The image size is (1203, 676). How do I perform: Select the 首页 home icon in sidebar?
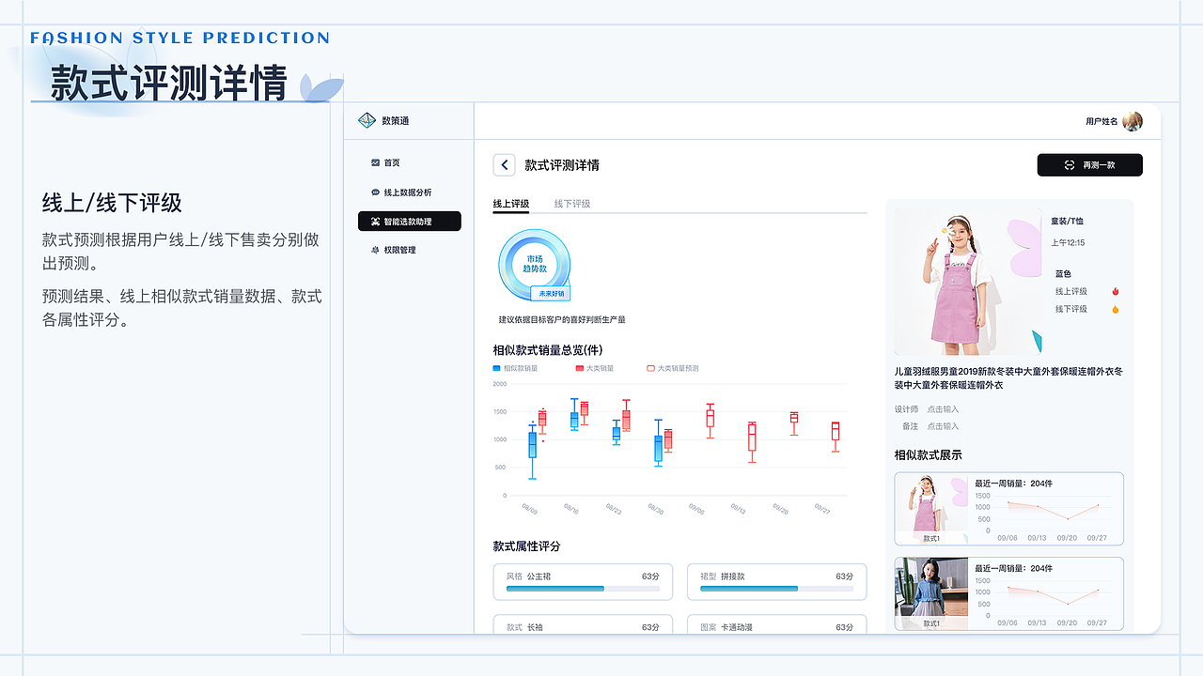click(376, 161)
